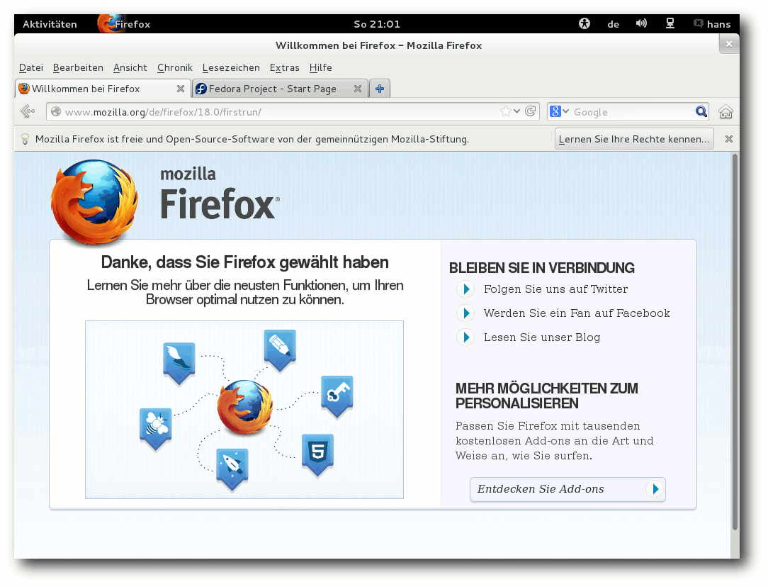
Task: Click the HTML5 badge icon
Action: (x=317, y=454)
